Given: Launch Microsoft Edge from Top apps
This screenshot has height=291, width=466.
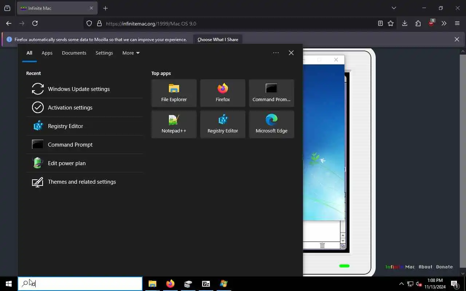Looking at the screenshot, I should point(272,124).
